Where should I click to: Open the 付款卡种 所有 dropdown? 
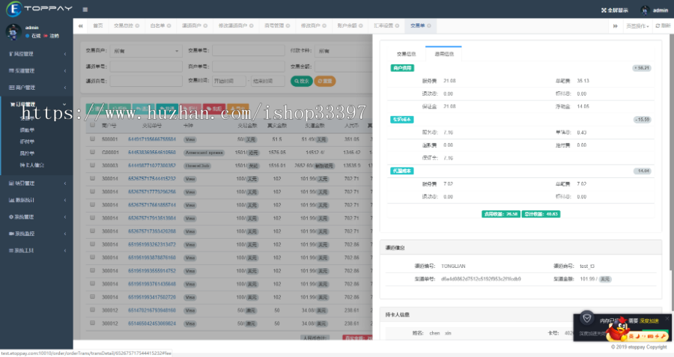[344, 51]
